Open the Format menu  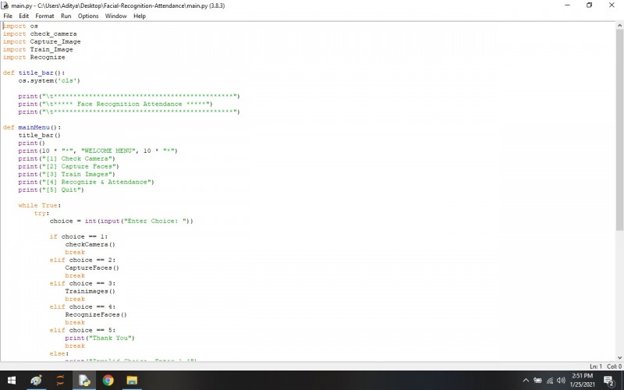click(44, 16)
